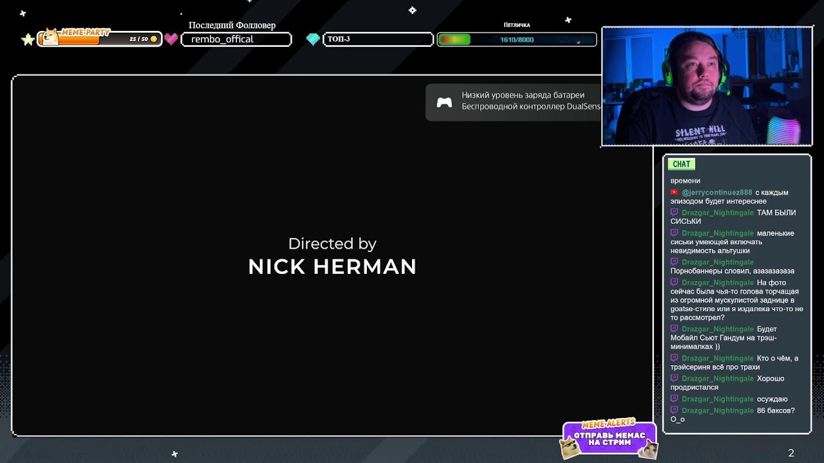
Task: Click the YouTube icon beside @jerrycontinuez888
Action: [x=674, y=192]
